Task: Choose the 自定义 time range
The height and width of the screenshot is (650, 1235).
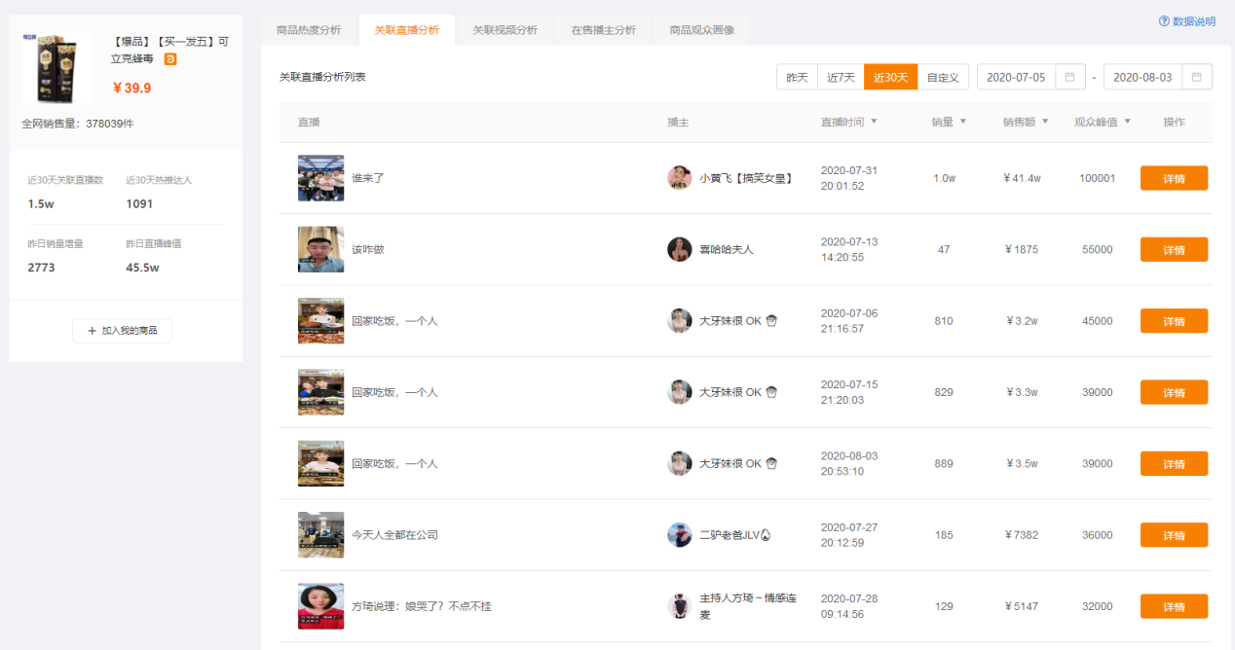Action: [x=944, y=77]
